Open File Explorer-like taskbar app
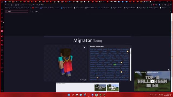This screenshot has height=97, width=173. coord(77,95)
